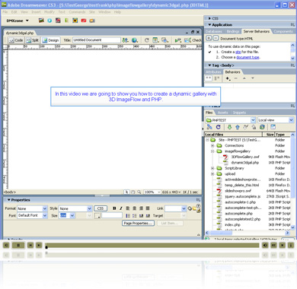
Task: Open the Insert menu
Action: click(36, 12)
